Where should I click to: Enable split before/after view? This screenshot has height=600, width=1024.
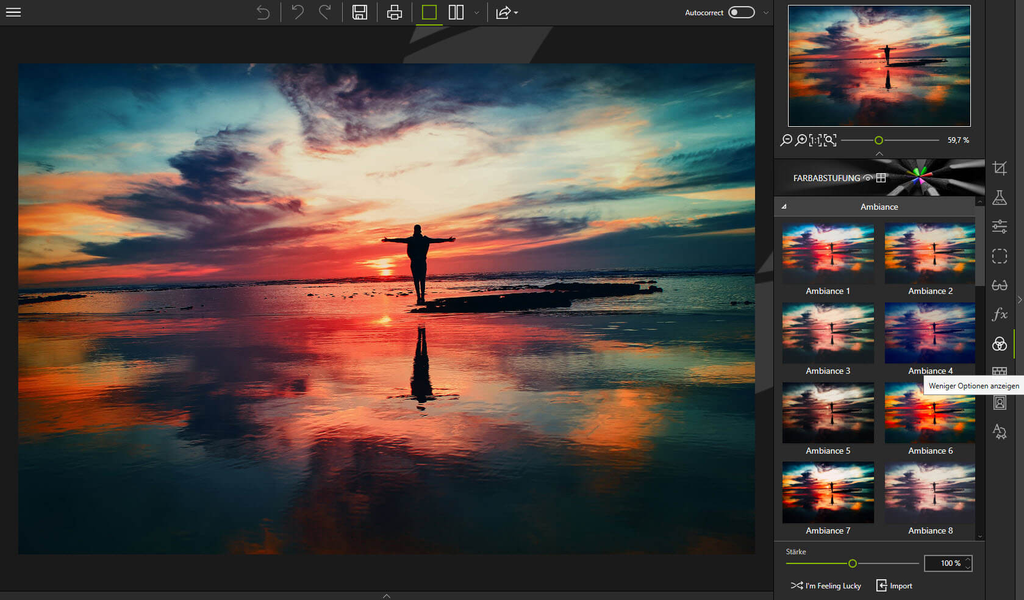click(456, 12)
